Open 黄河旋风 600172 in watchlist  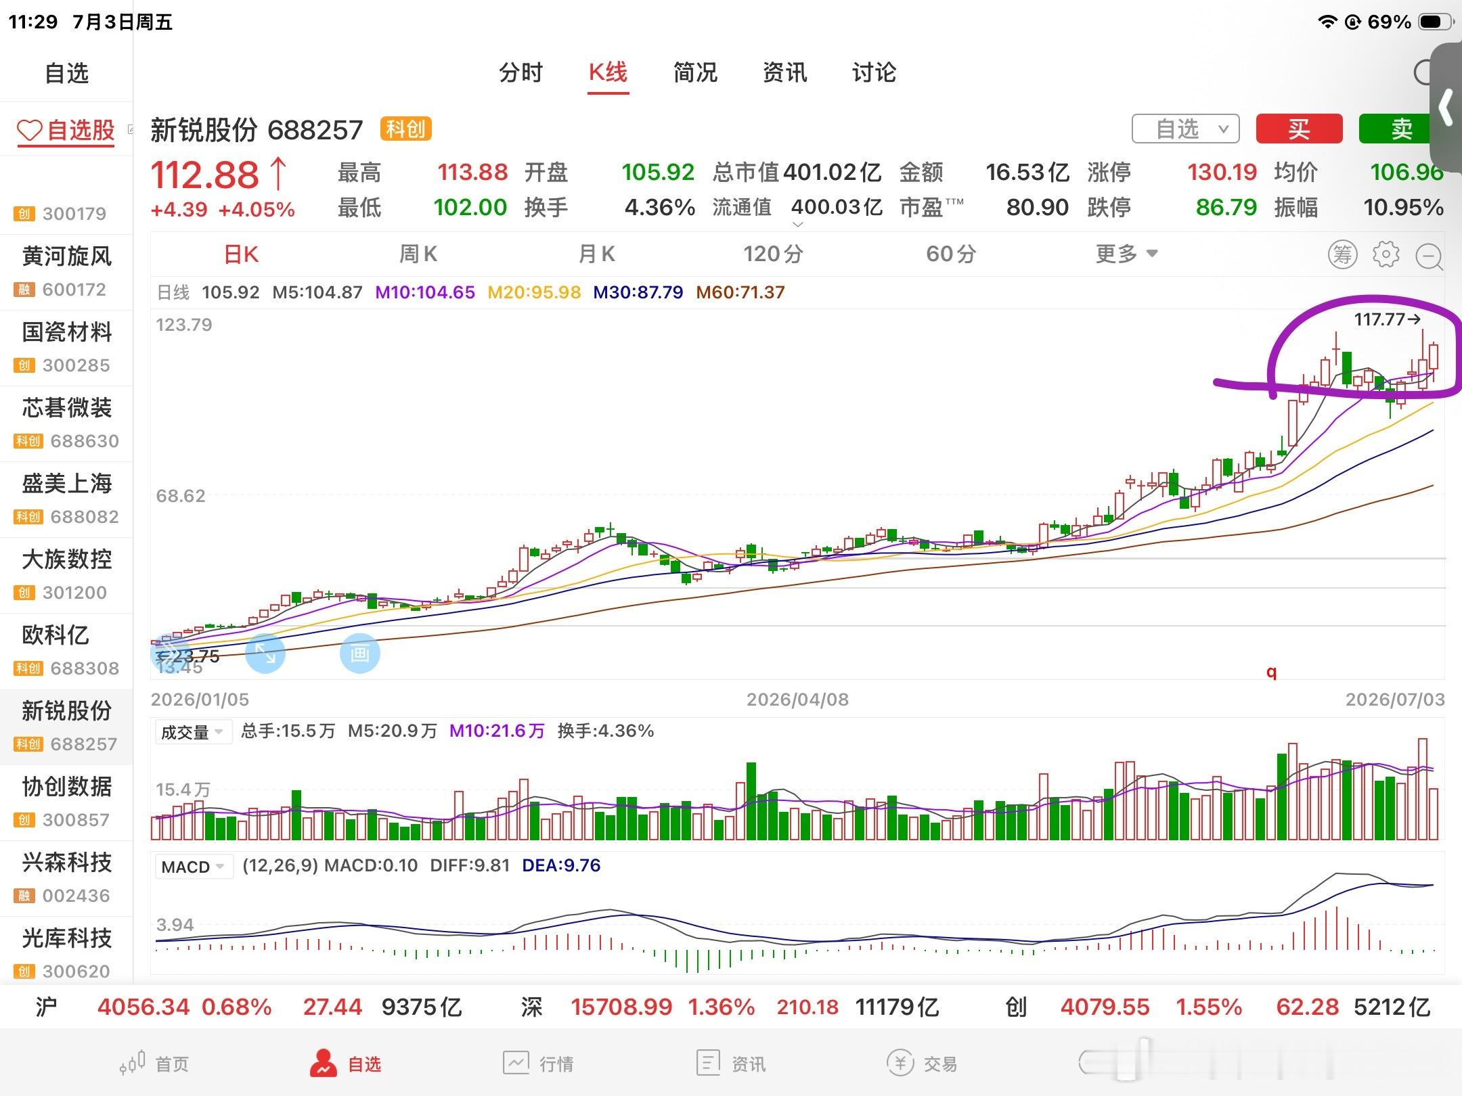point(66,272)
